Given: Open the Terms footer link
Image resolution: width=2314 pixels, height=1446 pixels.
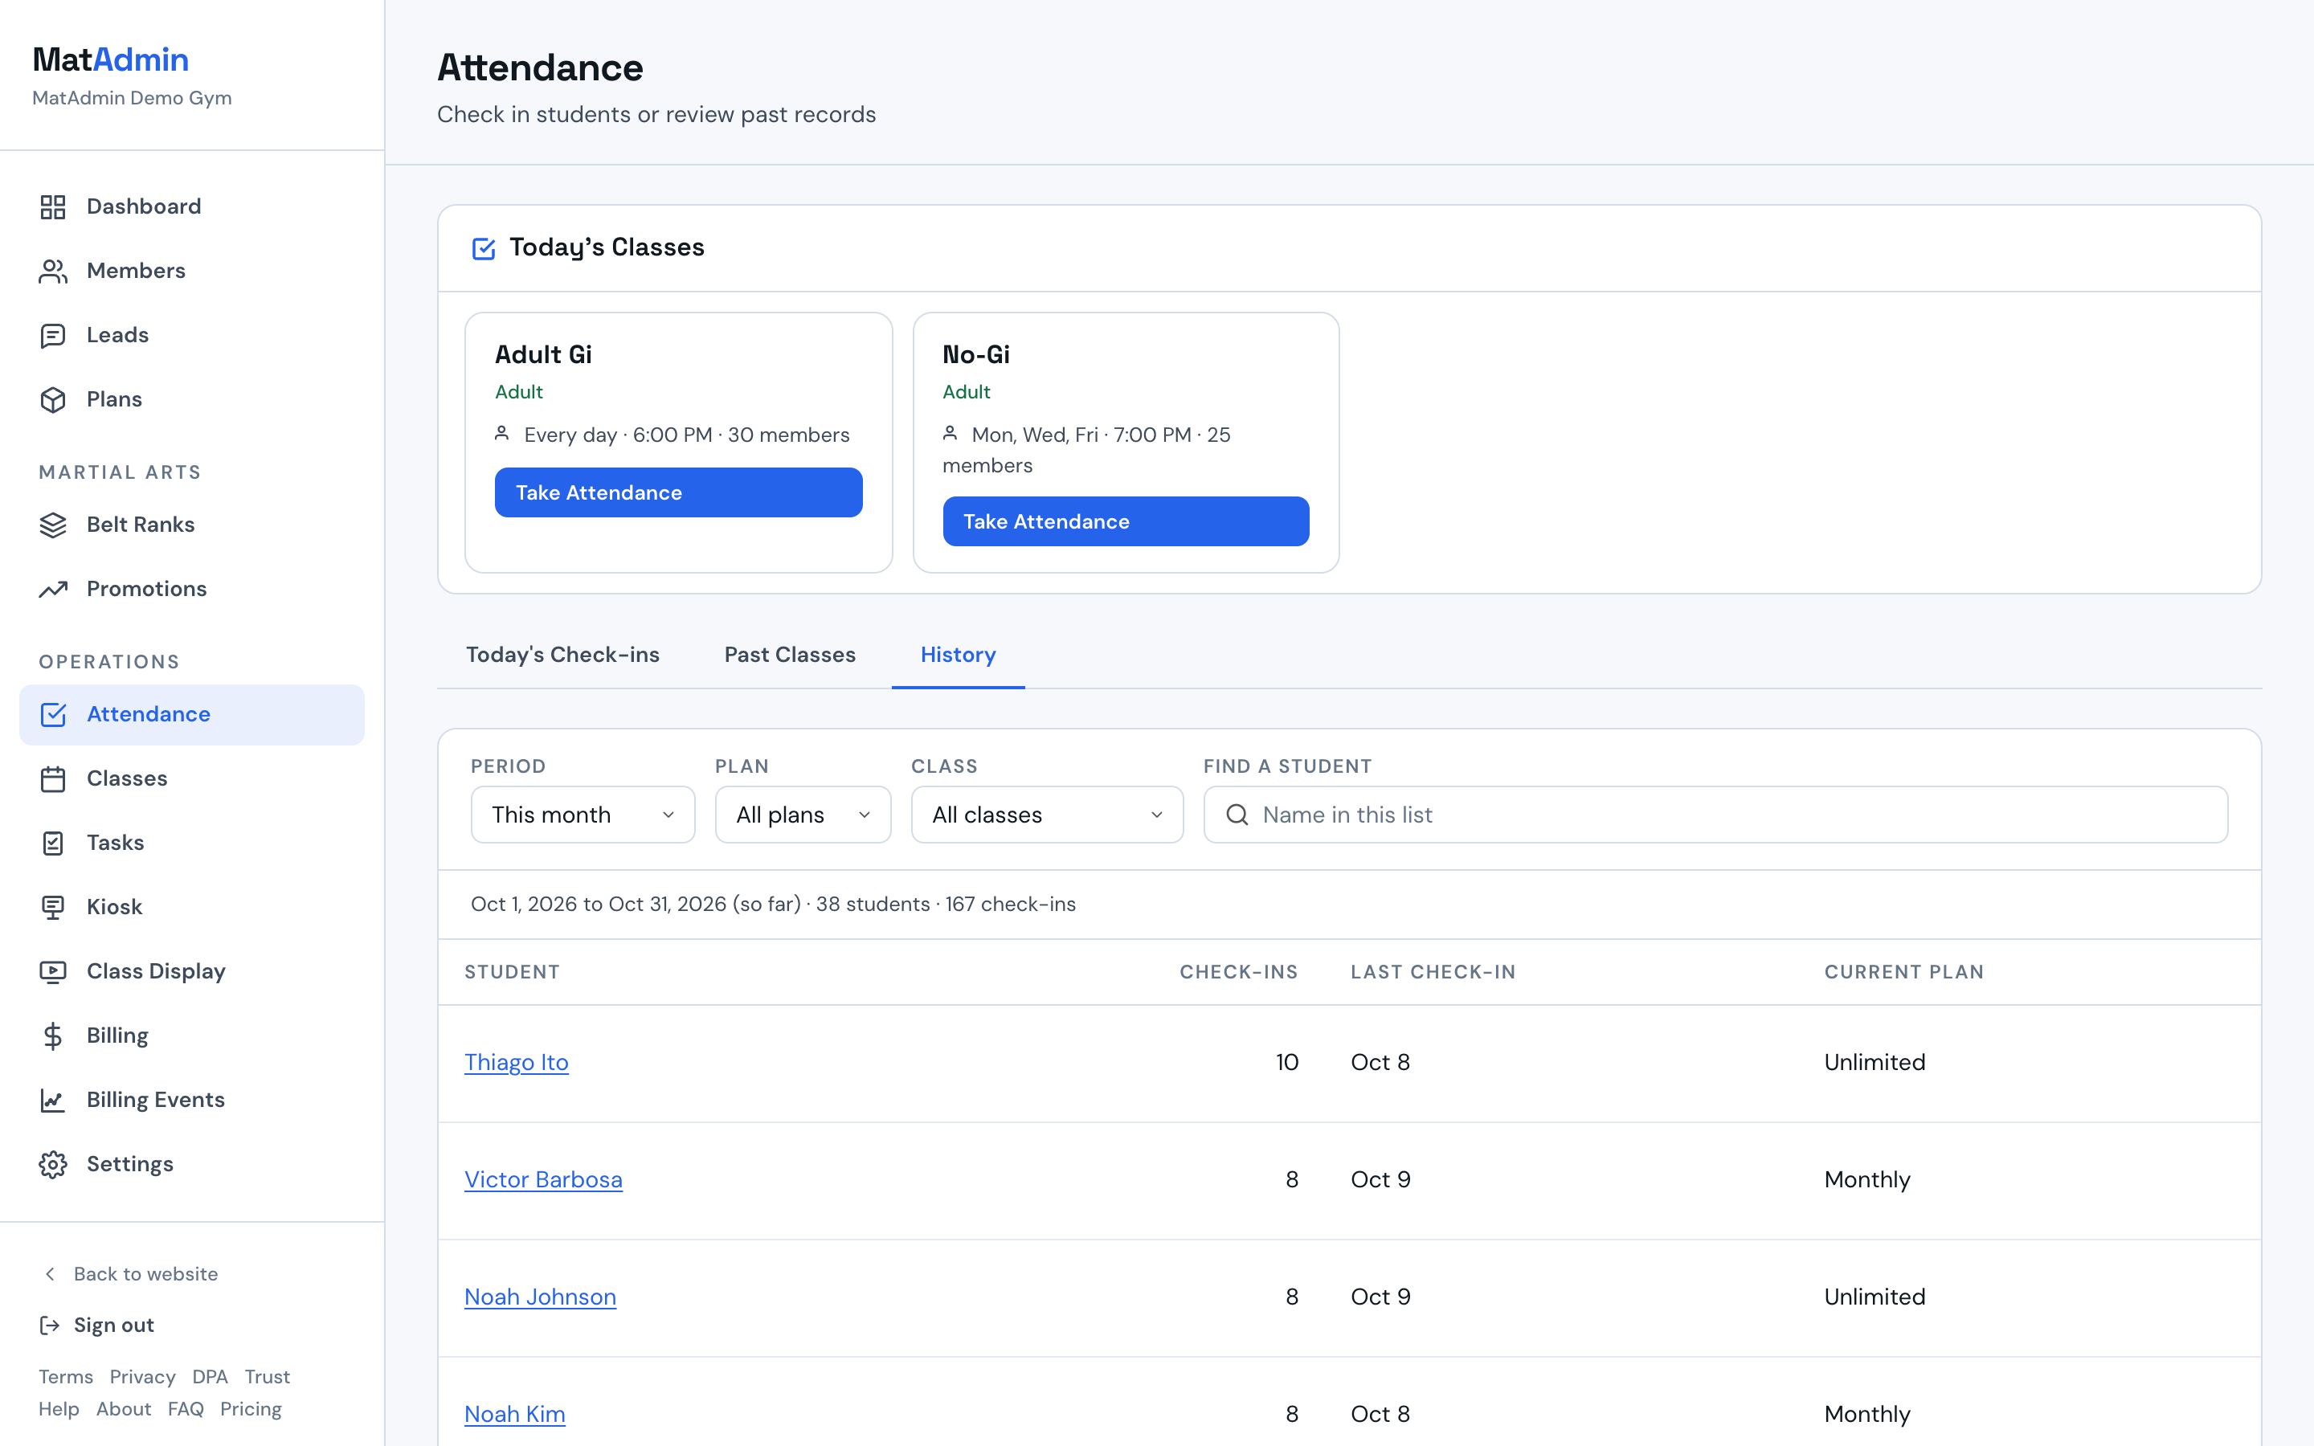Looking at the screenshot, I should pos(66,1377).
